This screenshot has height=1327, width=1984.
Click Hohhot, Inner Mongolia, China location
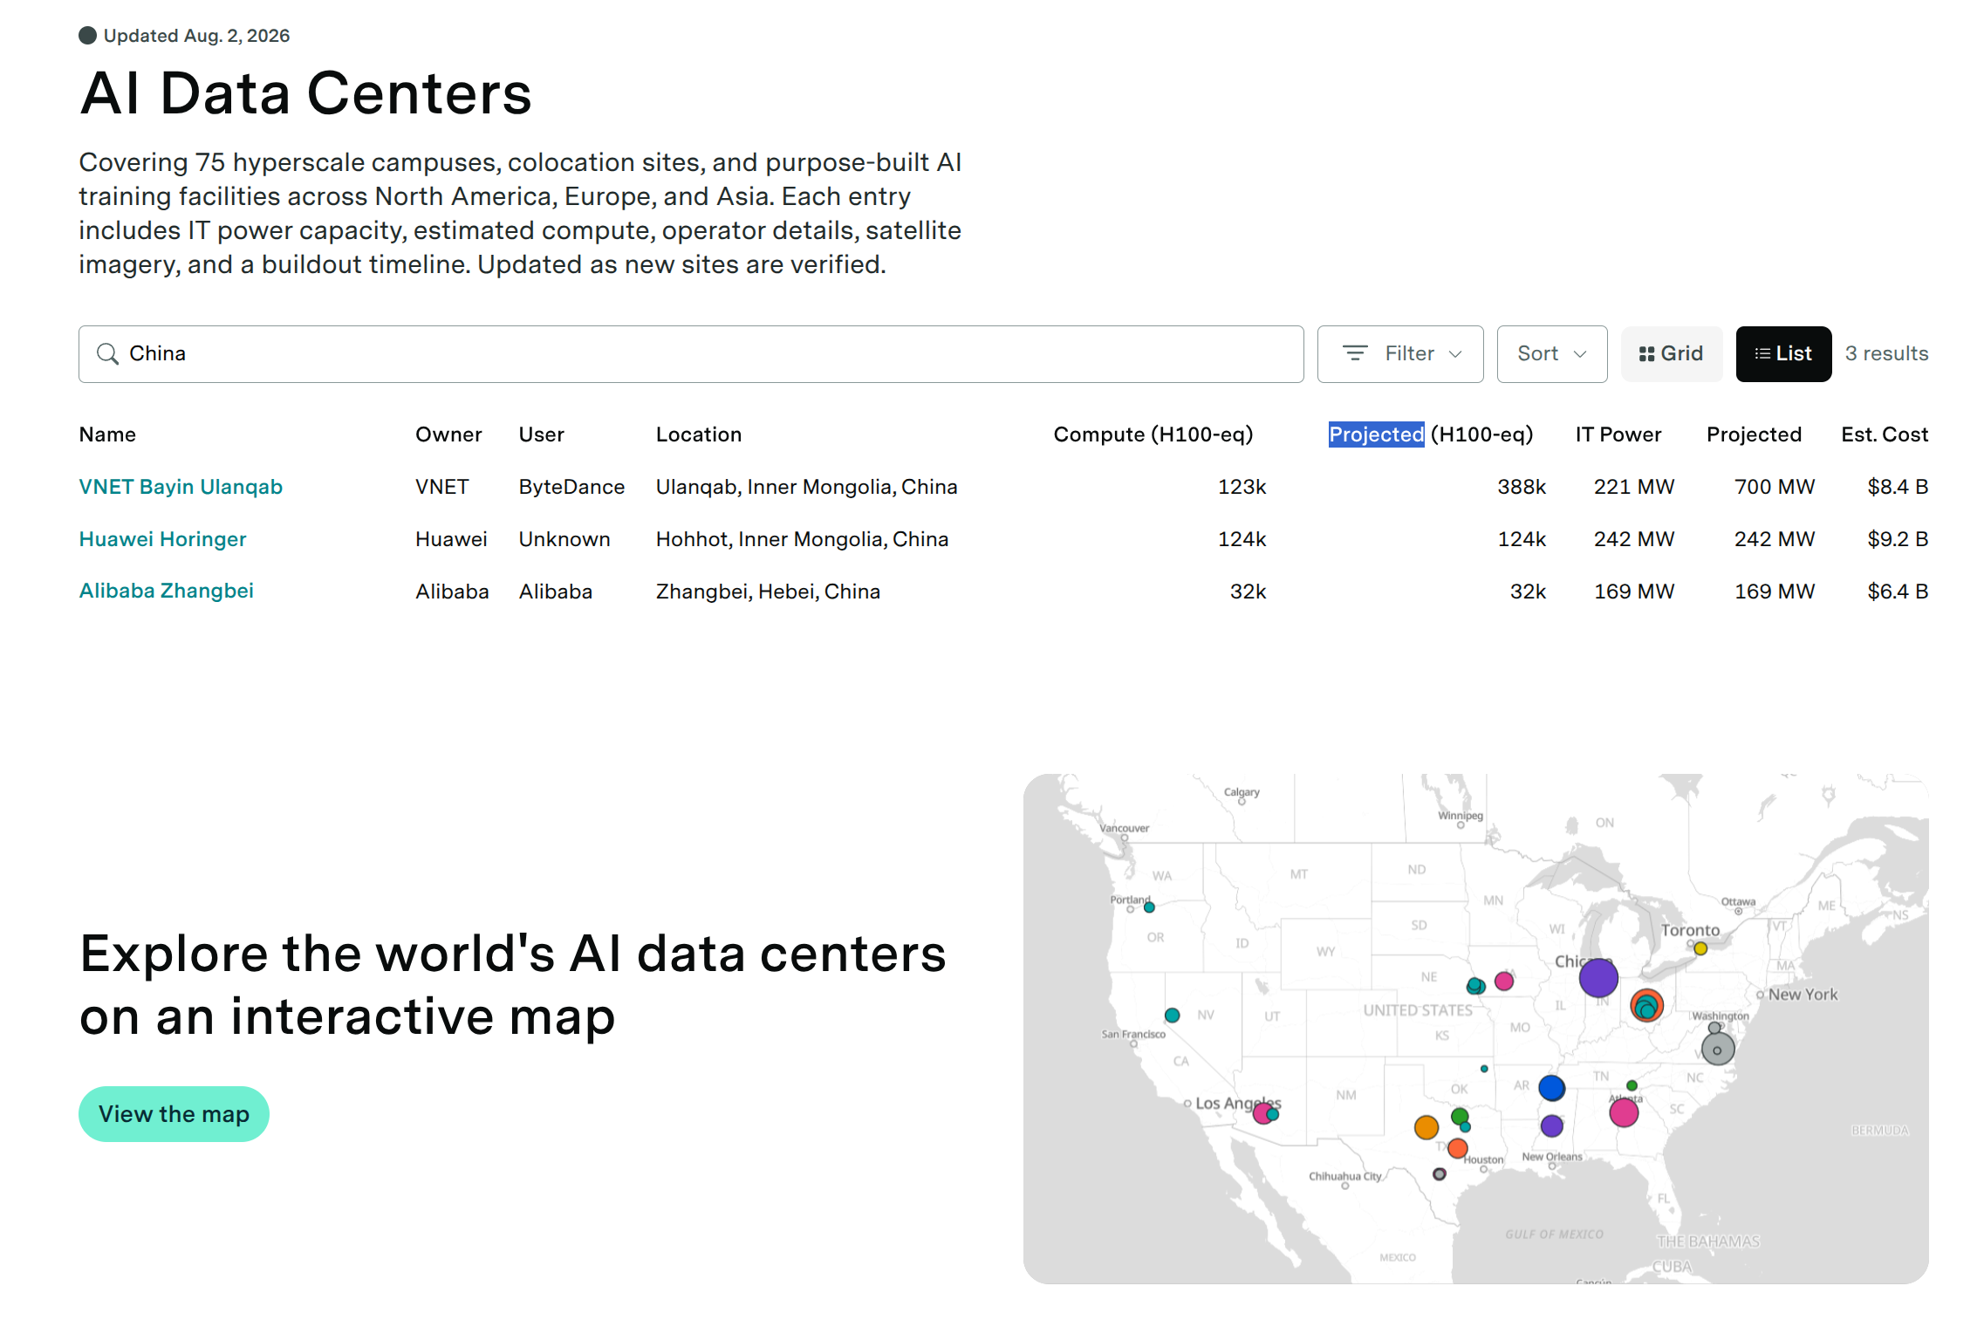click(x=802, y=539)
